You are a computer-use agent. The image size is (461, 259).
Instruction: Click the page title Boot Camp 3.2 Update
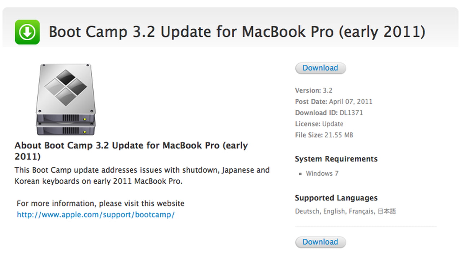[237, 32]
